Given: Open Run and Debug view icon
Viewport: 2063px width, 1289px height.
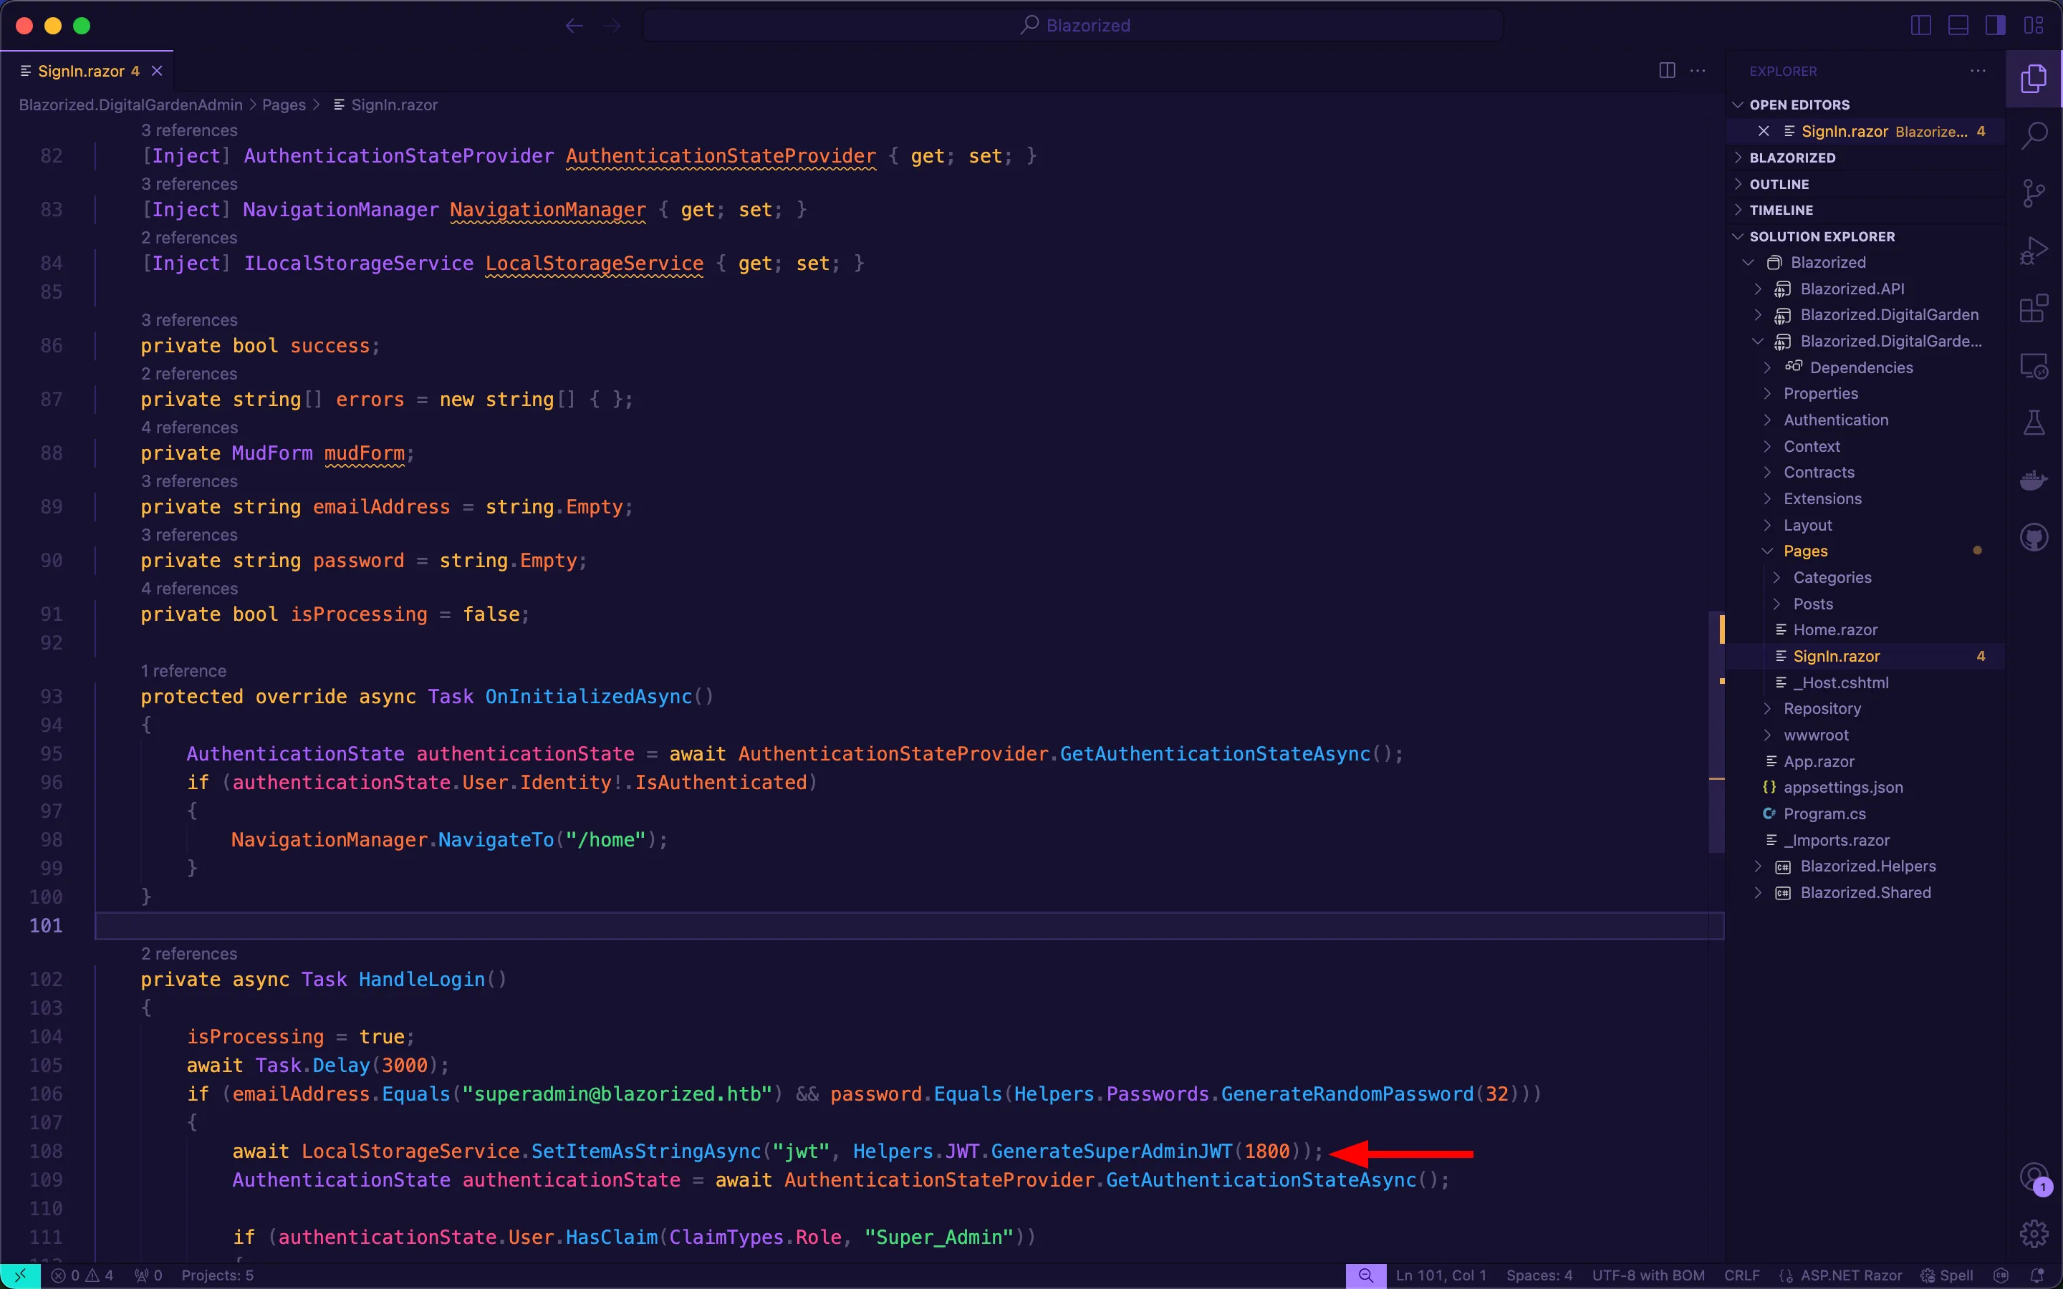Looking at the screenshot, I should pyautogui.click(x=2034, y=251).
